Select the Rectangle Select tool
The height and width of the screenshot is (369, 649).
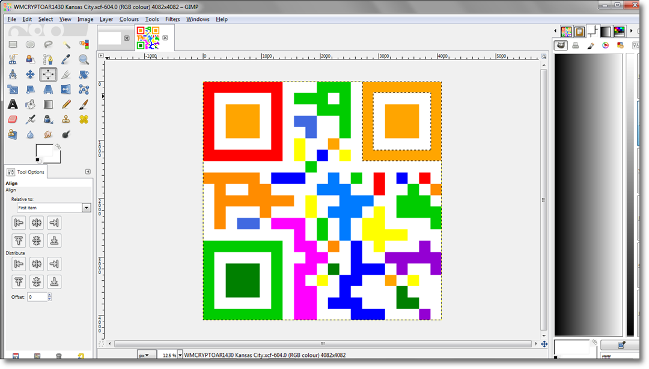pyautogui.click(x=13, y=44)
